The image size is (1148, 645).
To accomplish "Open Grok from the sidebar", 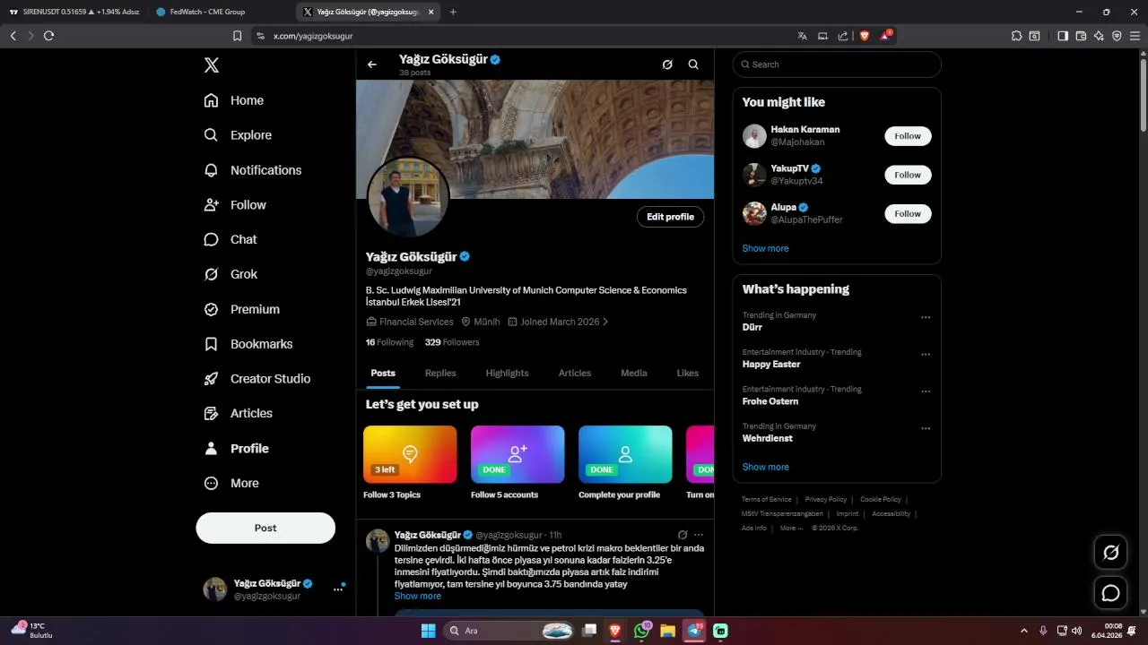I will [x=230, y=274].
